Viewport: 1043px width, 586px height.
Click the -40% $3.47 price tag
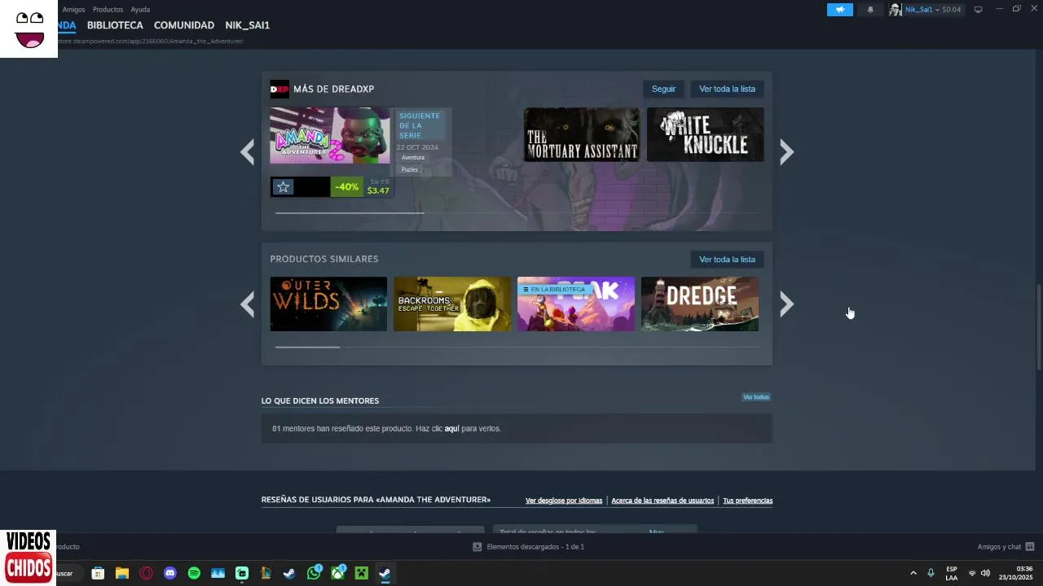[362, 187]
